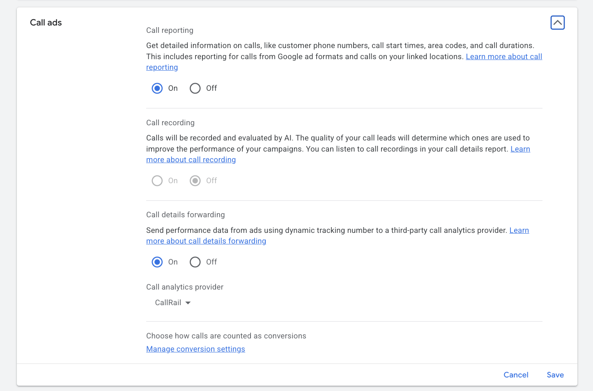Open the CallRail provider dropdown
This screenshot has height=391, width=593.
[173, 303]
